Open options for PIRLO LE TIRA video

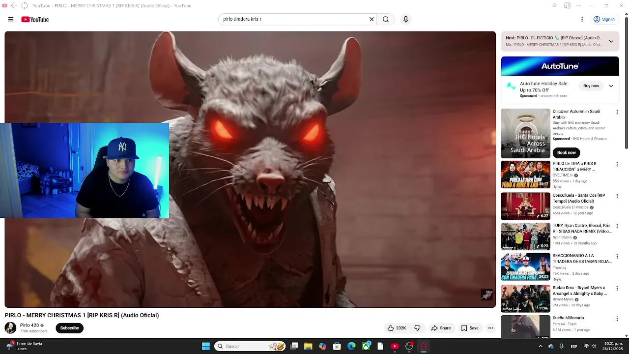point(617,164)
